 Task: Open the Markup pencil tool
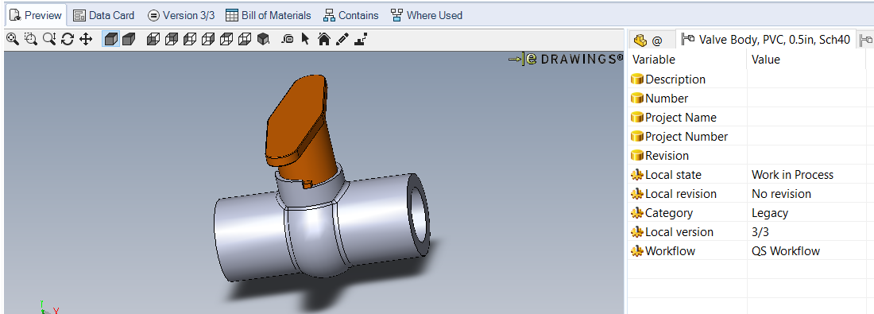pyautogui.click(x=342, y=39)
